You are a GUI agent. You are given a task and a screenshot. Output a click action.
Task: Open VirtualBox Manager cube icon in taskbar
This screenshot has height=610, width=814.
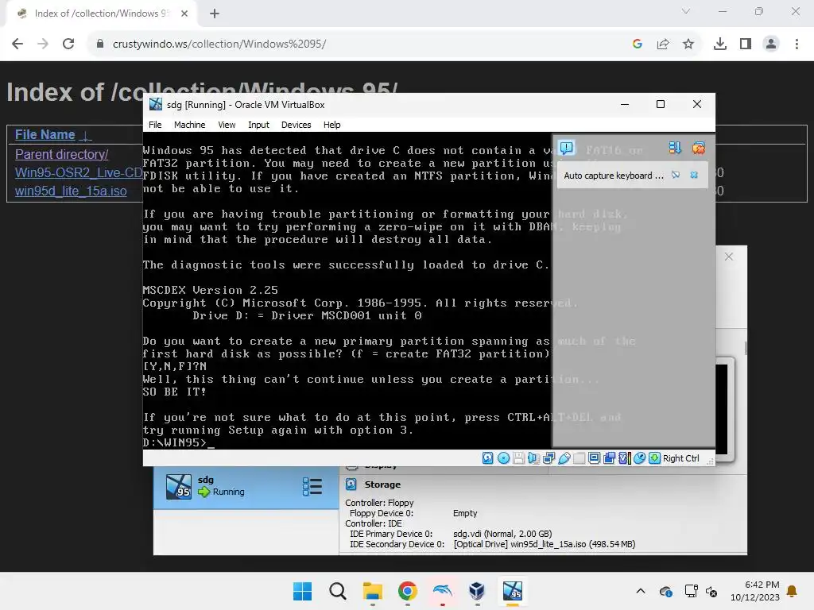477,591
